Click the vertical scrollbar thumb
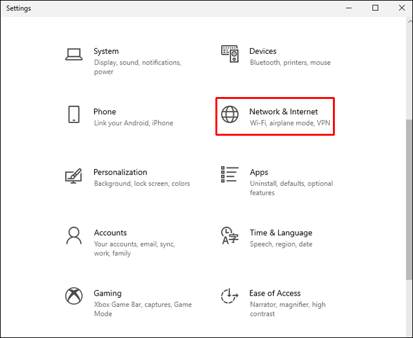The height and width of the screenshot is (338, 413). [409, 197]
